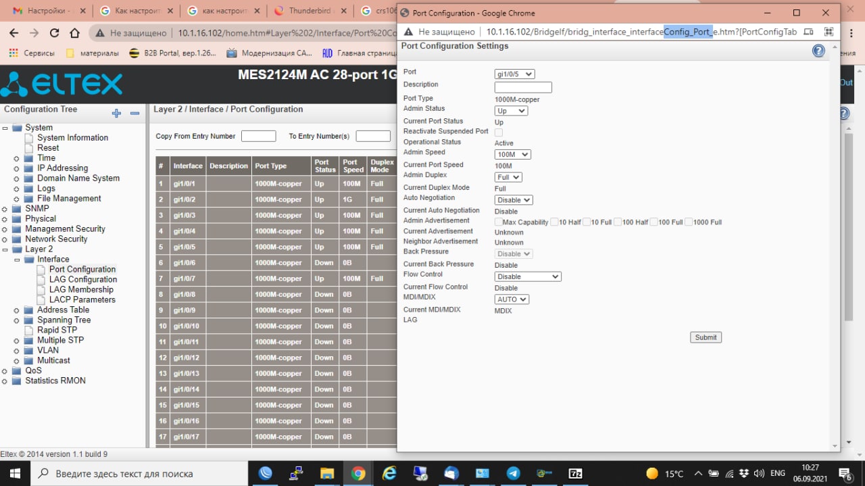
Task: Click Description input field
Action: [523, 87]
